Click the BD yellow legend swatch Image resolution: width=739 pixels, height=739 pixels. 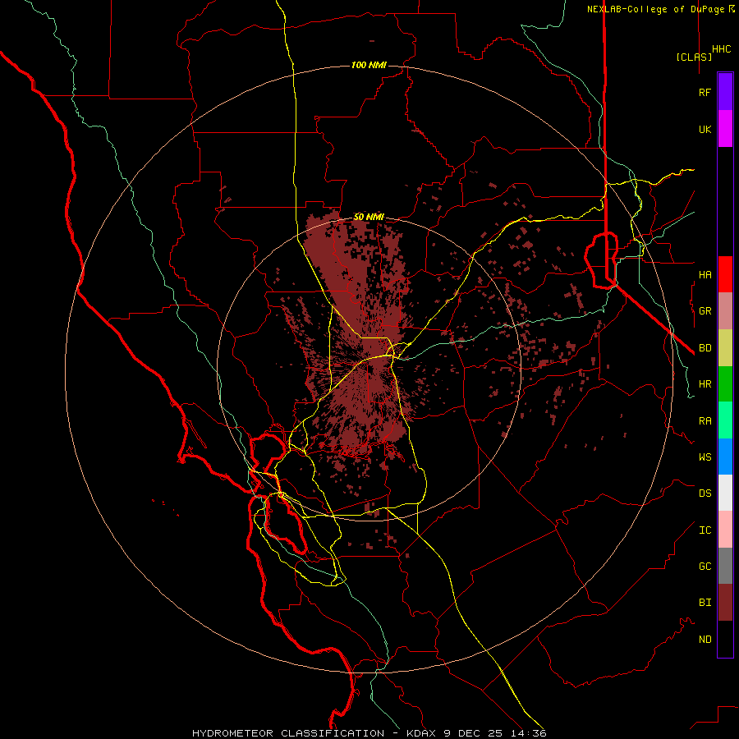(x=725, y=348)
